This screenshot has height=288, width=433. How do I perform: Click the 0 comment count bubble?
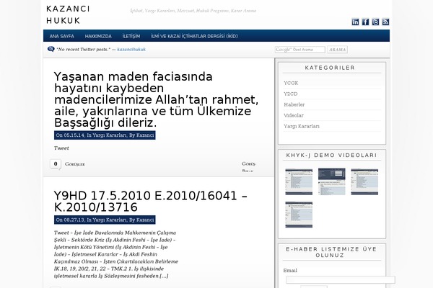tap(56, 164)
